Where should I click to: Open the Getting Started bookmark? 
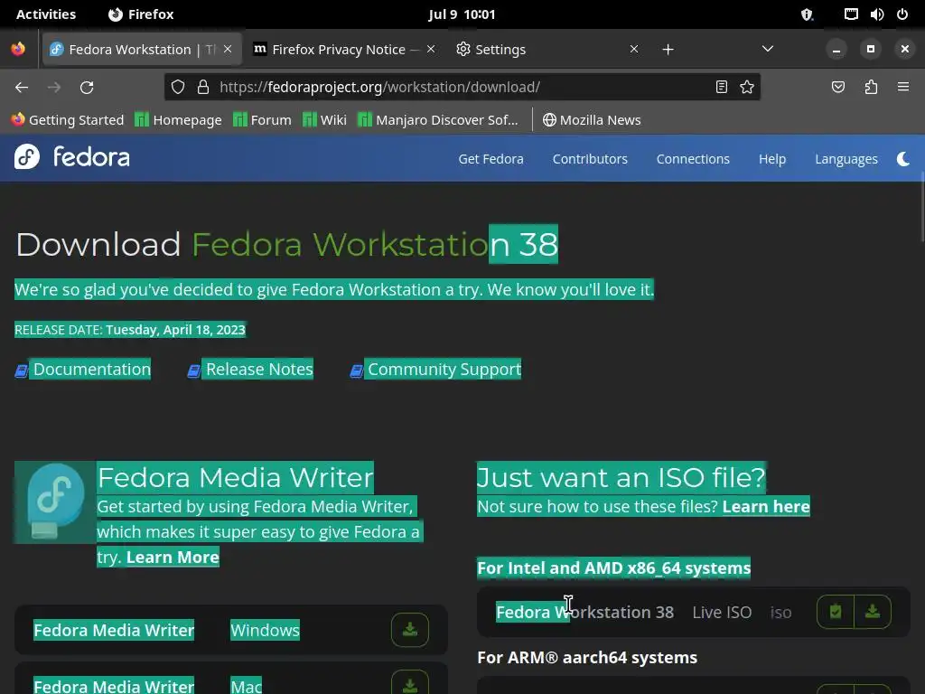67,120
